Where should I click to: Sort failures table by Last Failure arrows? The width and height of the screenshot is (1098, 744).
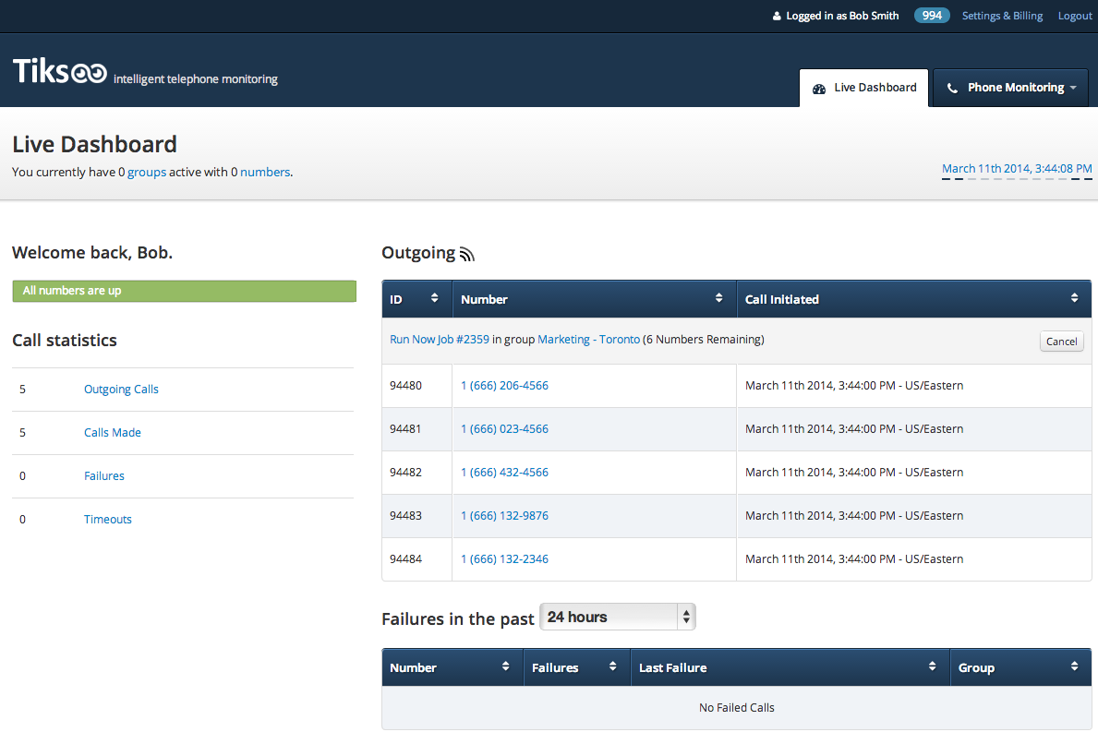932,666
